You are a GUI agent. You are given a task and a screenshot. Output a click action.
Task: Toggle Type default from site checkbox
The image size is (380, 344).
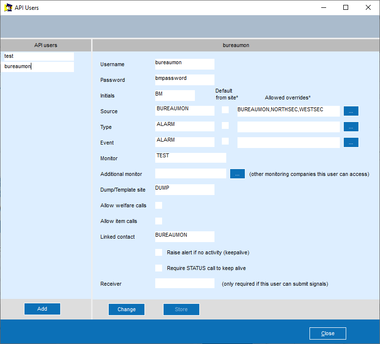point(225,125)
